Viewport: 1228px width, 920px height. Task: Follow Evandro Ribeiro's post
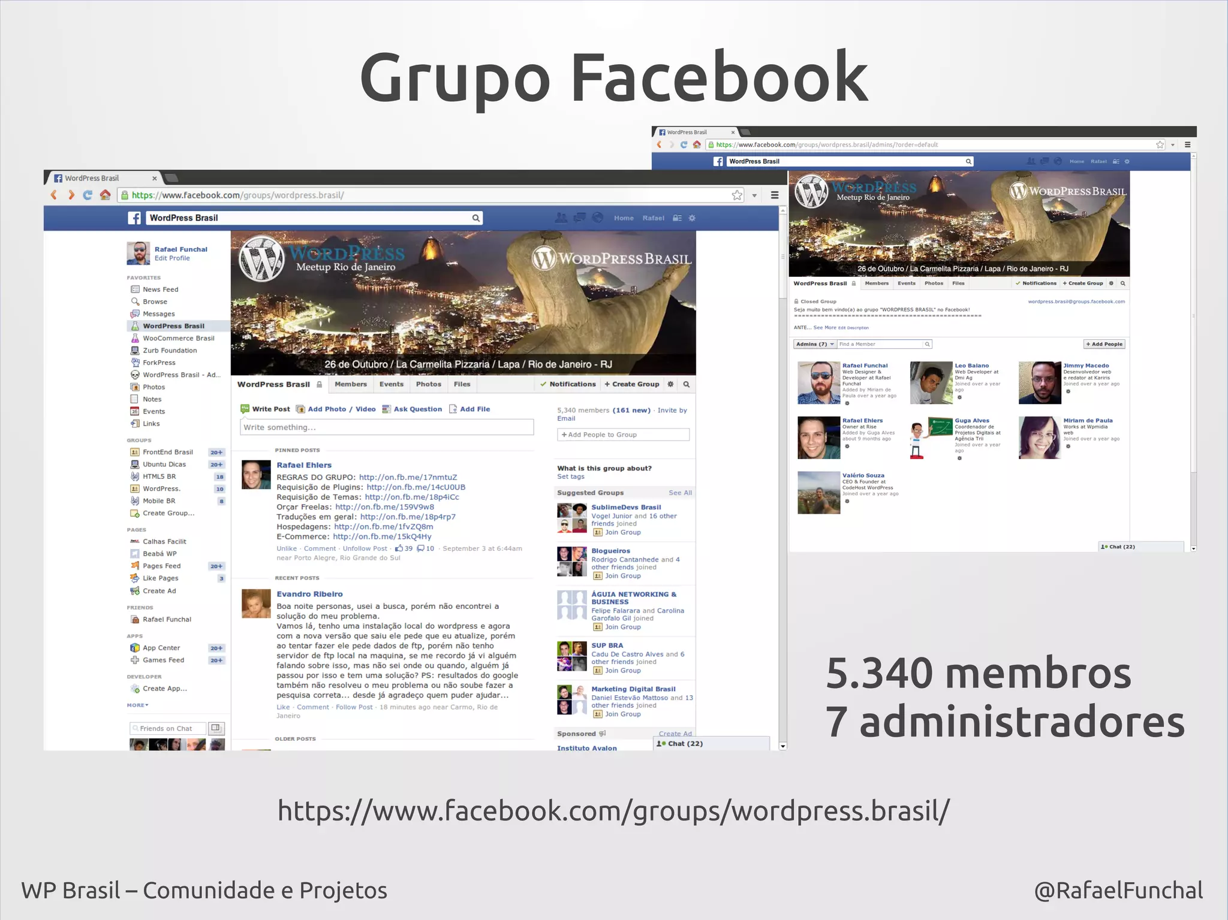click(354, 707)
